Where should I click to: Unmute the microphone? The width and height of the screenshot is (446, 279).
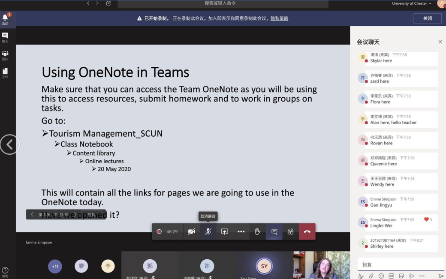point(208,231)
